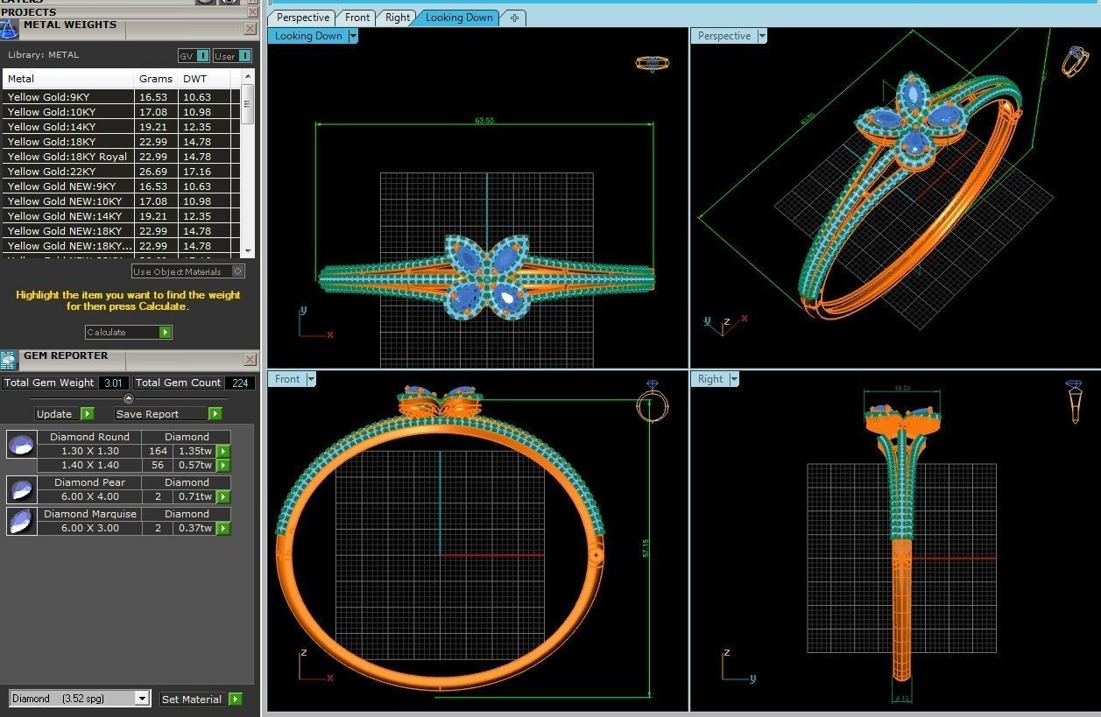This screenshot has width=1101, height=717.
Task: Click green arrow beside 0.71tw pear row
Action: pos(223,497)
